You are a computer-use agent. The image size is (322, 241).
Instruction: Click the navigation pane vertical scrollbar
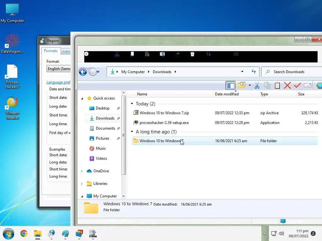[124, 135]
